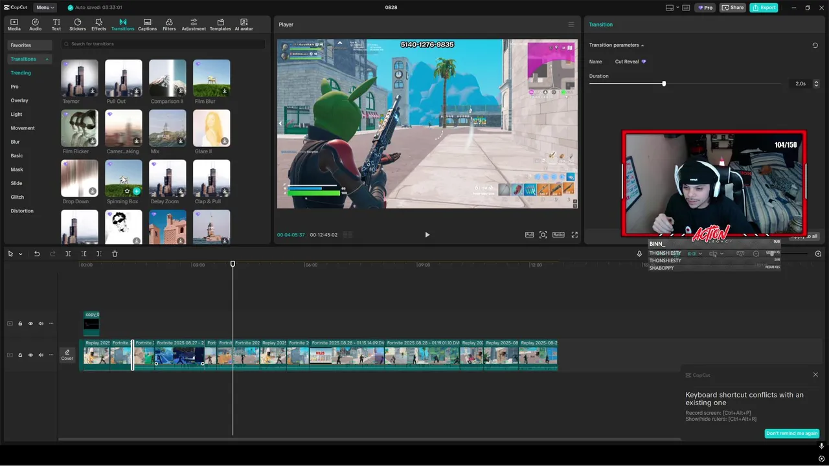
Task: Play the video in the Player
Action: (x=427, y=235)
